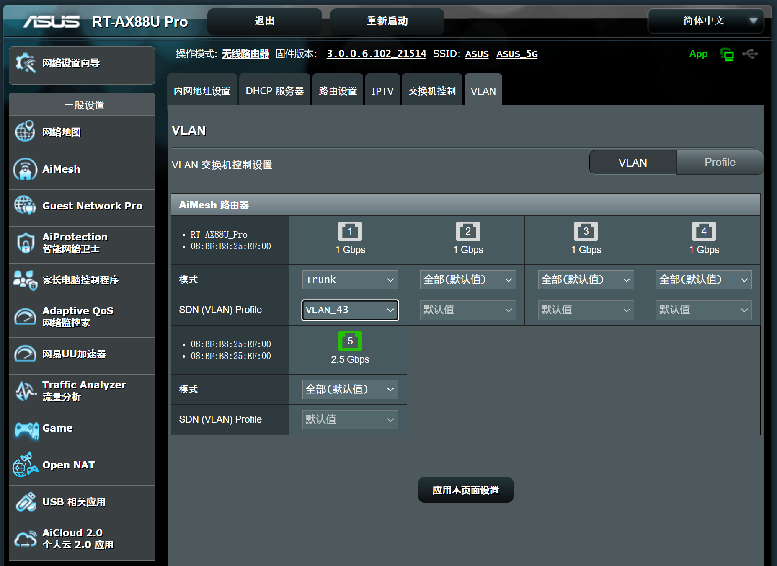The height and width of the screenshot is (566, 777).
Task: Open the DHCP 服务器 tab
Action: (x=275, y=90)
